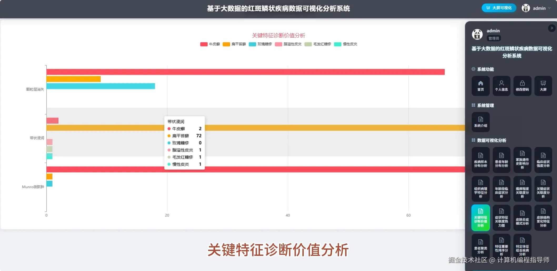Select highlighted 关键特征诊断价值分析 tile
The image size is (557, 271).
point(480,218)
